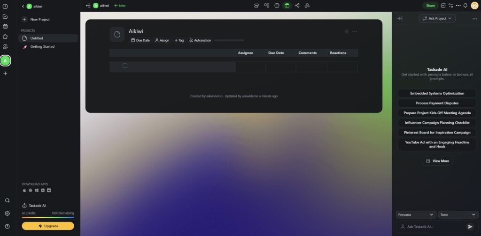This screenshot has height=236, width=481.
Task: Select Pinterest Board for Inspiration Campaign prompt
Action: point(437,133)
